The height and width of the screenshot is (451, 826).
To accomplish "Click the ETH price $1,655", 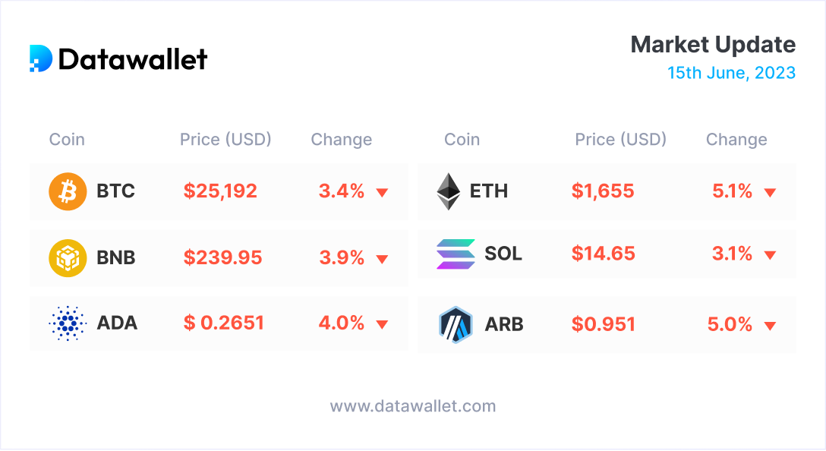I will [x=603, y=191].
